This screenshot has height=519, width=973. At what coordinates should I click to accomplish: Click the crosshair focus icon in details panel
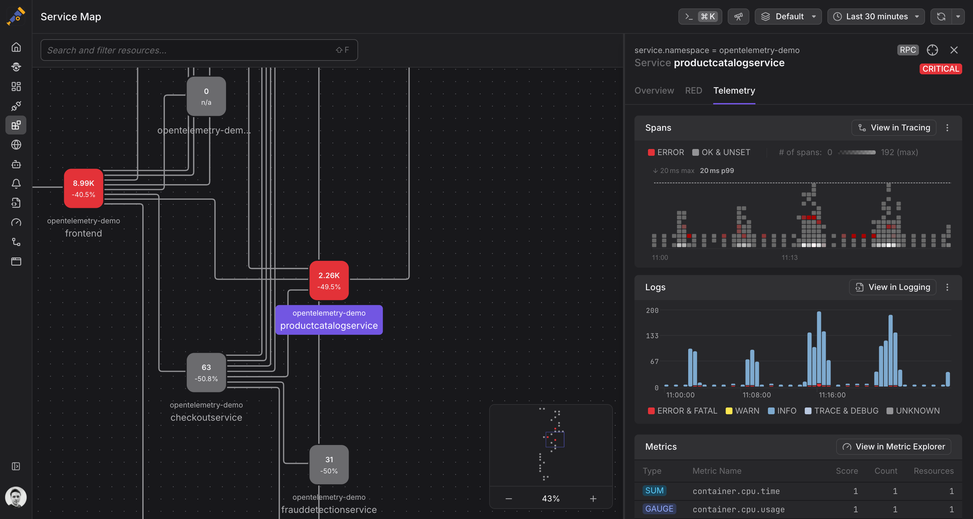932,50
